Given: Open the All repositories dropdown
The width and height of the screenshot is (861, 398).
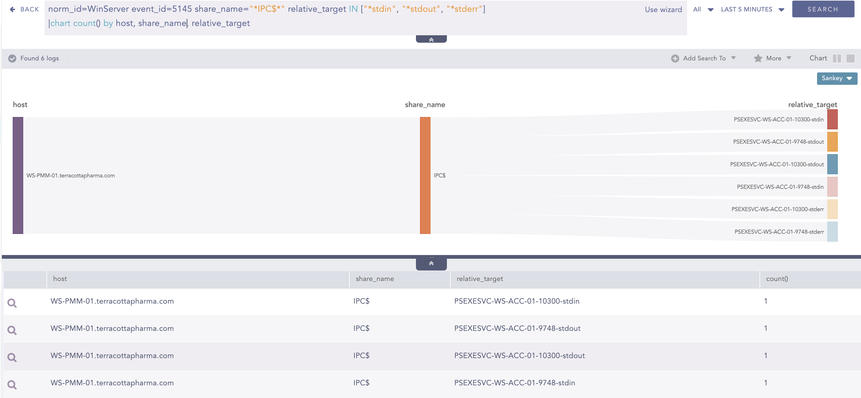Looking at the screenshot, I should pos(703,9).
